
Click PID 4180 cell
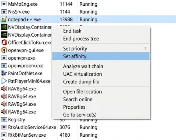pos(65,135)
